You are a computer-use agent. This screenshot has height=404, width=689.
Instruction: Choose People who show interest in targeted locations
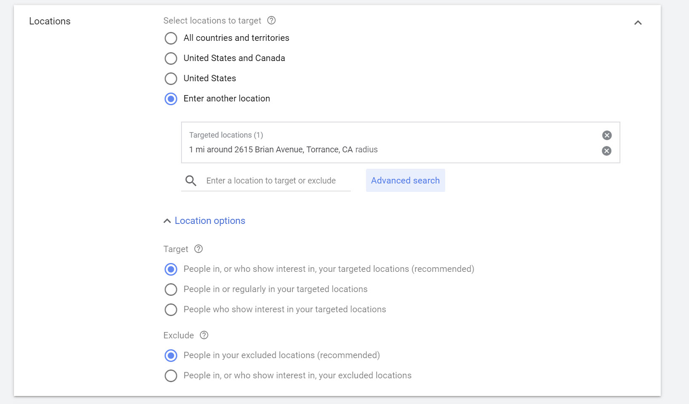point(171,310)
